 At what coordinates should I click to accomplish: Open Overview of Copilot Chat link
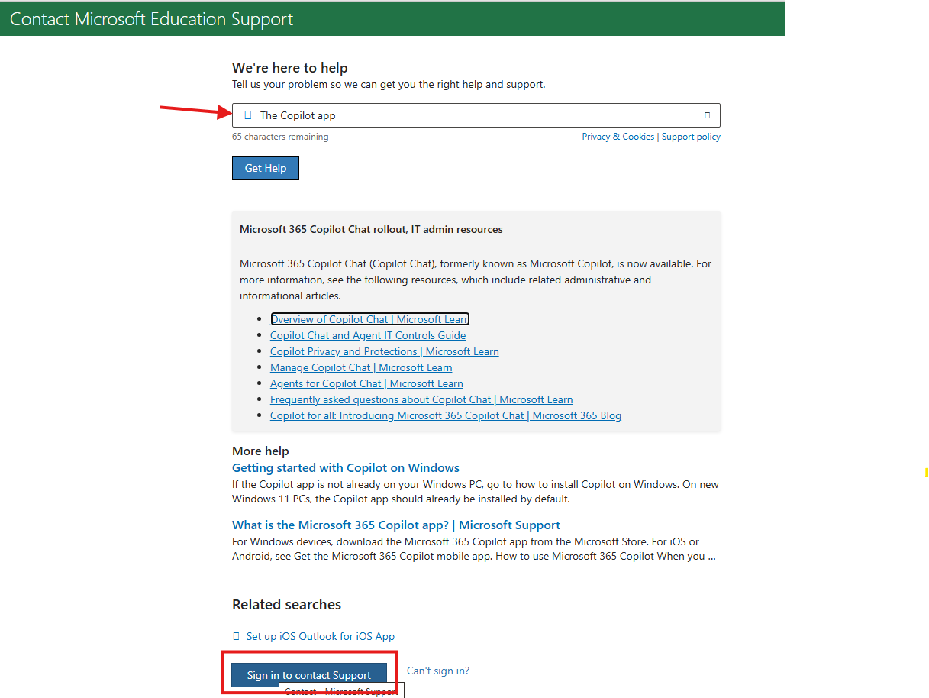point(370,319)
